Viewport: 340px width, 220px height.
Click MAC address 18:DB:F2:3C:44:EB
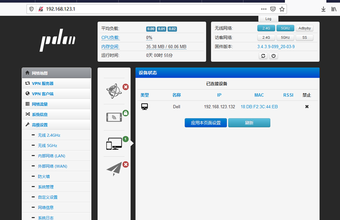[259, 107]
